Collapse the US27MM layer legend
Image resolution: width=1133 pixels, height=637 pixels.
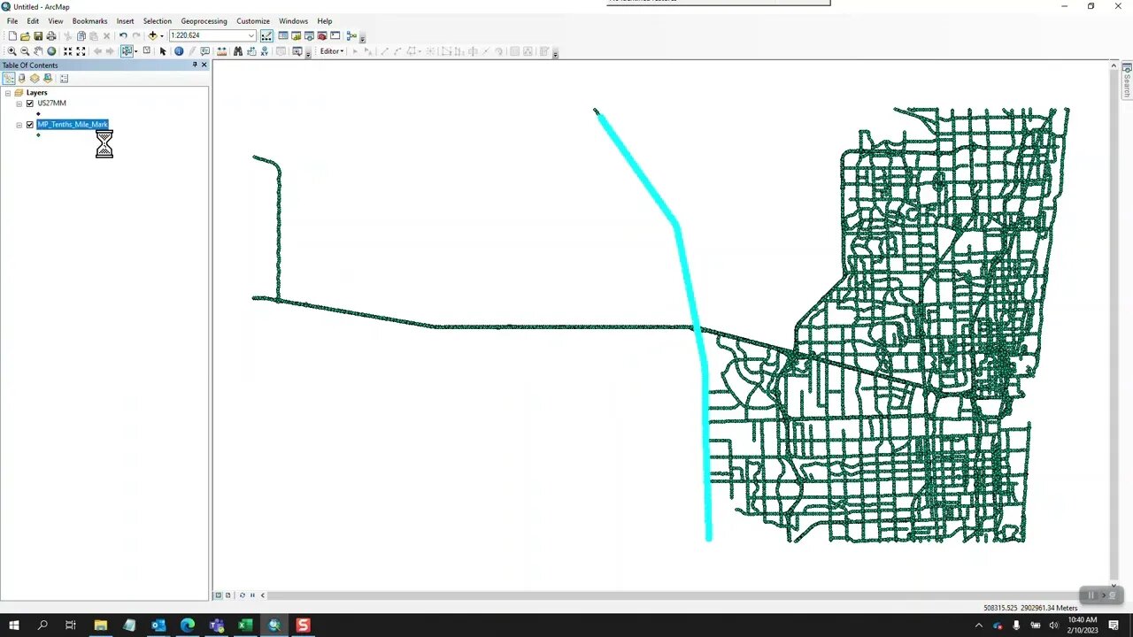19,104
